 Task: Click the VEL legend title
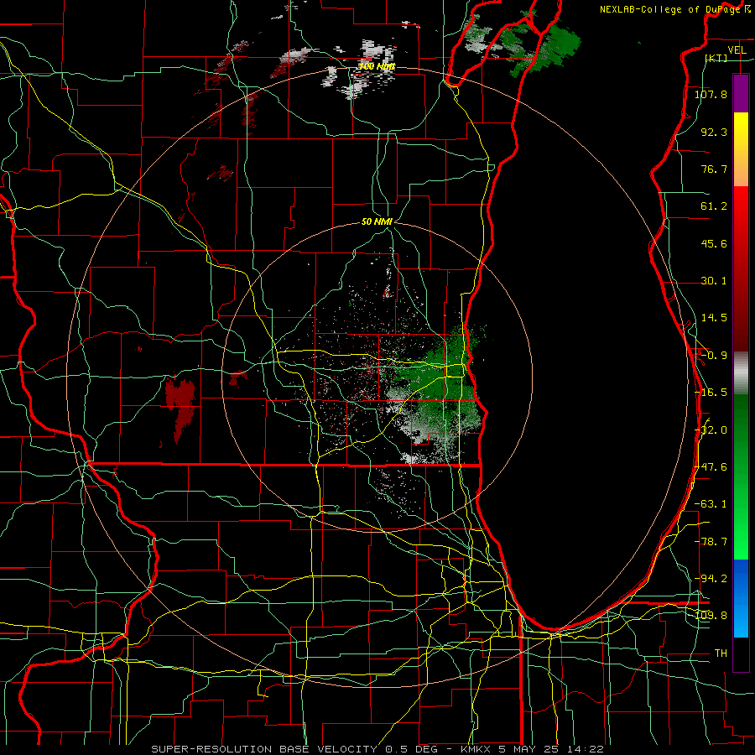click(737, 50)
